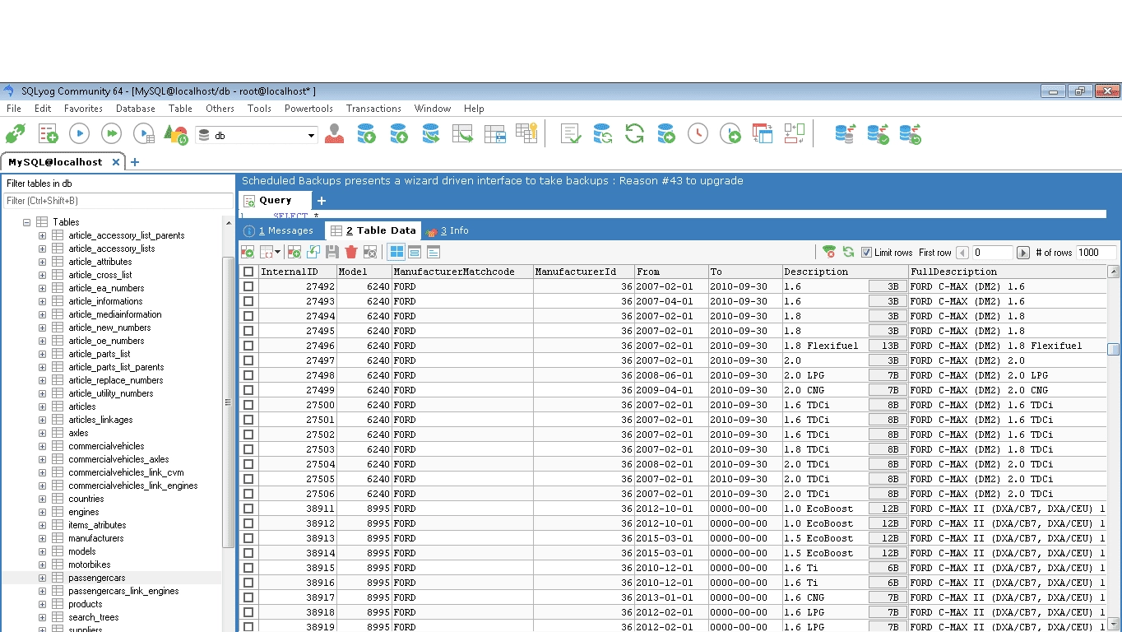Click the green filter funnel icon
Viewport: 1122px width, 632px height.
tap(829, 252)
